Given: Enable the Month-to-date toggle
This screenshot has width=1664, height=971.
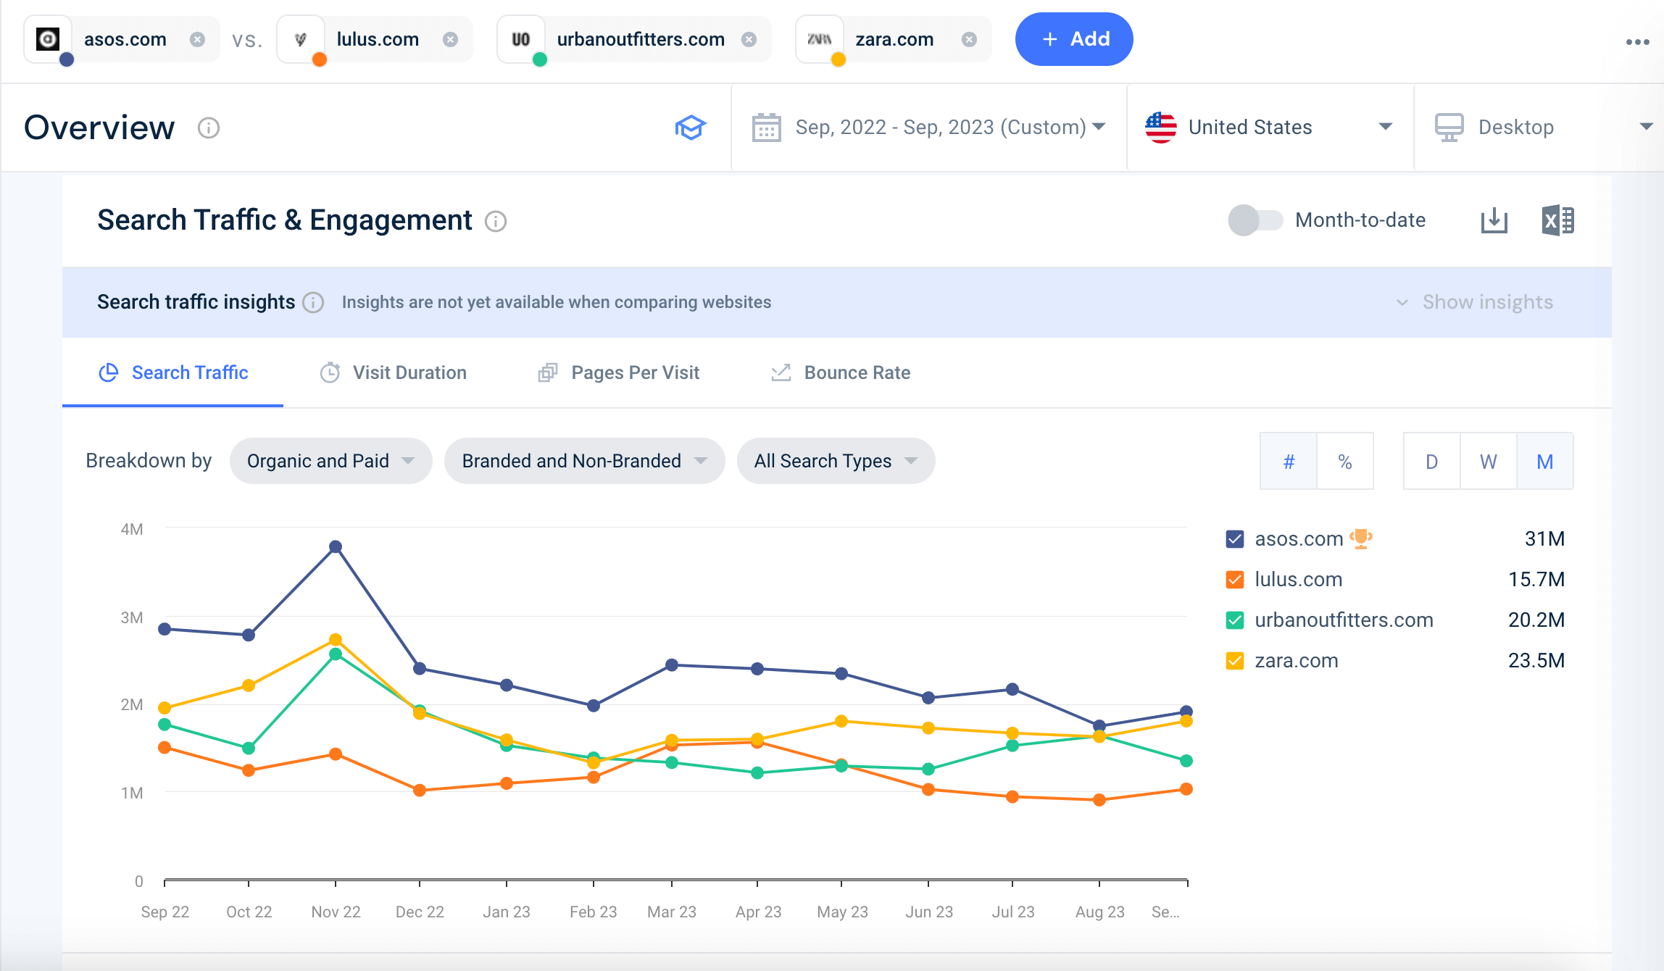Looking at the screenshot, I should coord(1255,220).
